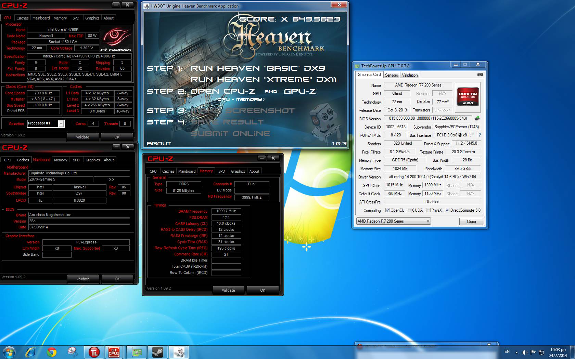The image size is (575, 359).
Task: Switch to GPU-Z Sensors tab
Action: pos(391,75)
